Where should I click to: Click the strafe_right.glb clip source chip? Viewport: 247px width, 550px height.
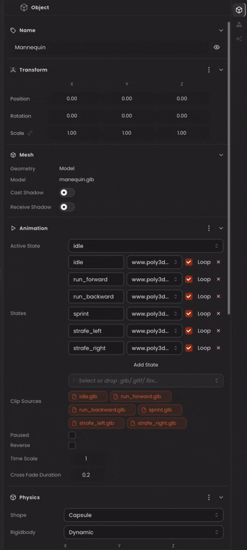tap(157, 423)
